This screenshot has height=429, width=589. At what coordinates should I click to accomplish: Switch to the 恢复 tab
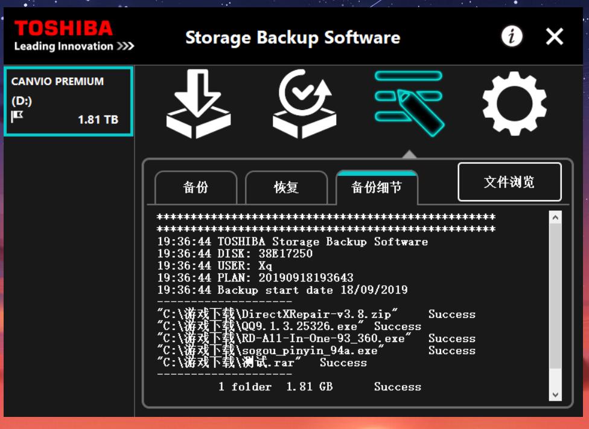[x=286, y=187]
